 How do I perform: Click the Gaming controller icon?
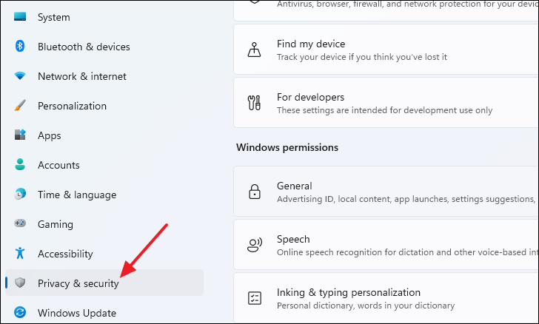point(20,224)
